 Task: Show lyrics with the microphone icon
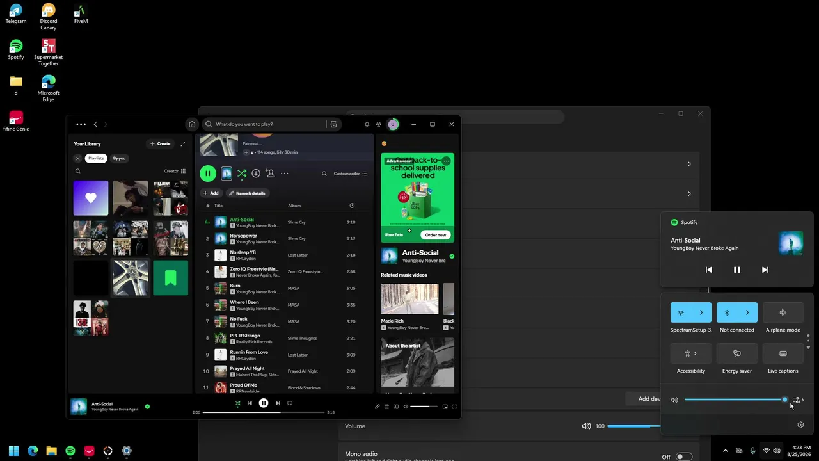coord(377,407)
